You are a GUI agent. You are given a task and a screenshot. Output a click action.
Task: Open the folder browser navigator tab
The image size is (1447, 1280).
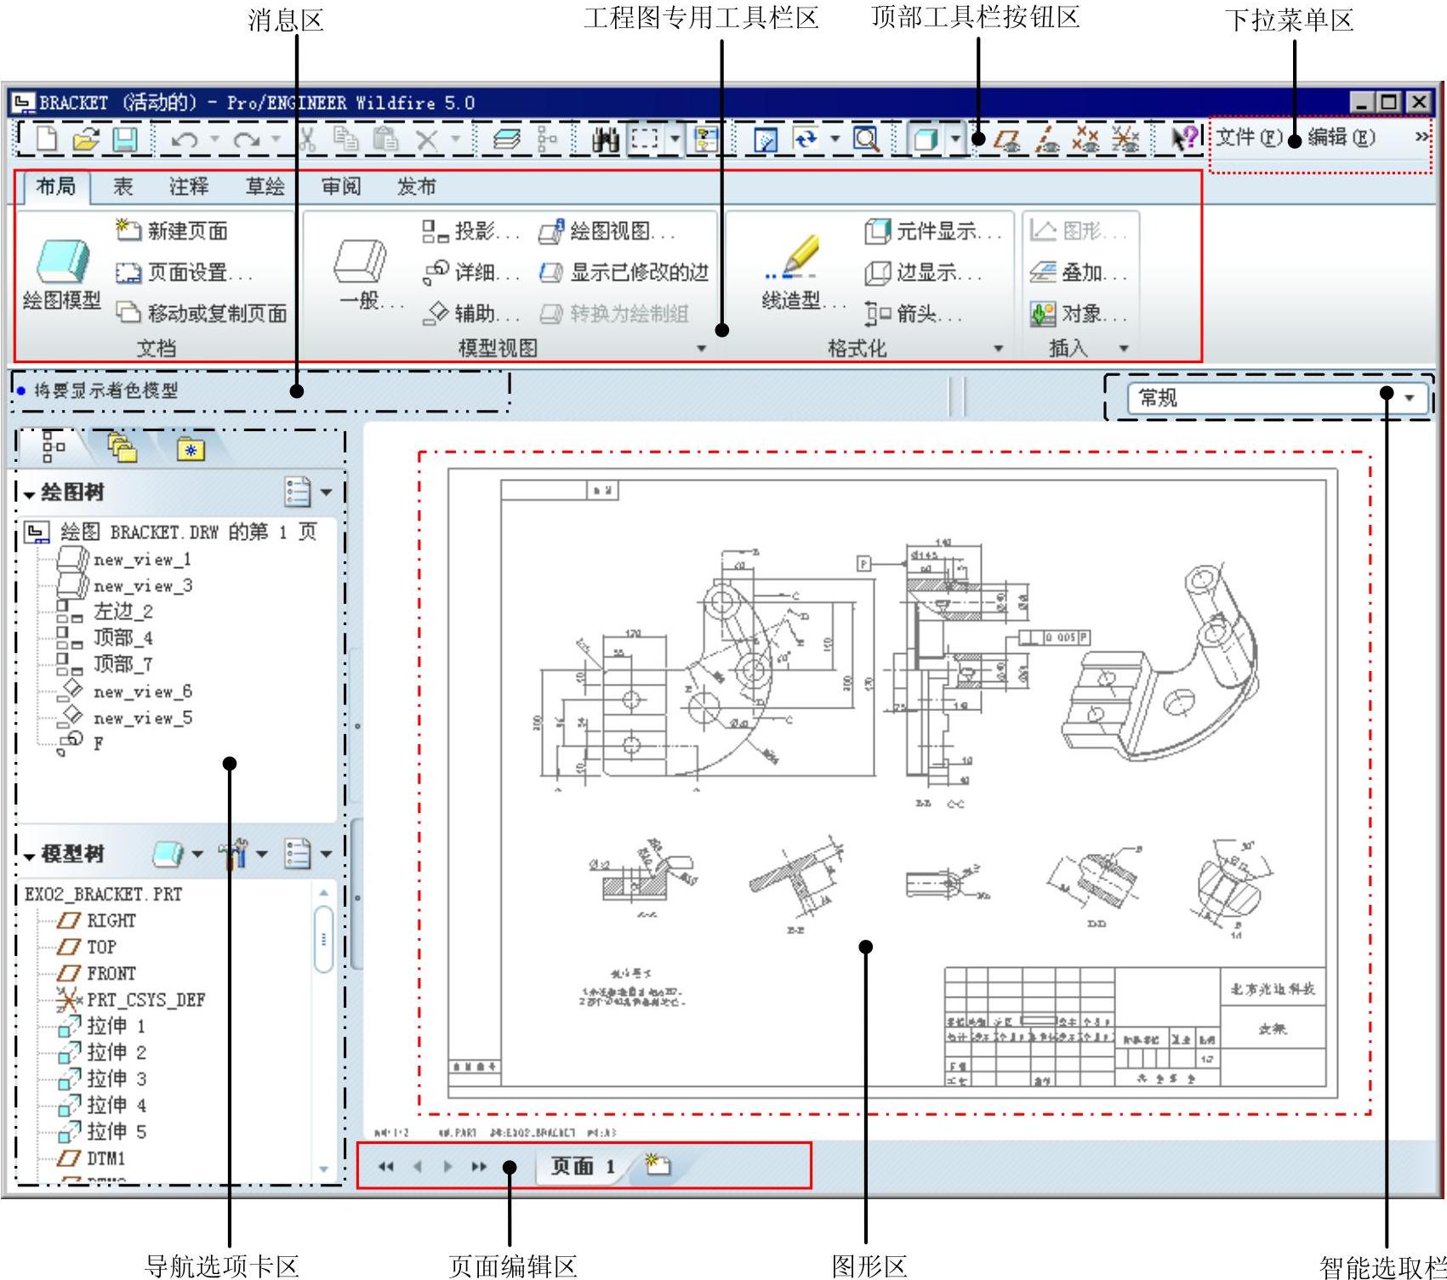point(122,447)
